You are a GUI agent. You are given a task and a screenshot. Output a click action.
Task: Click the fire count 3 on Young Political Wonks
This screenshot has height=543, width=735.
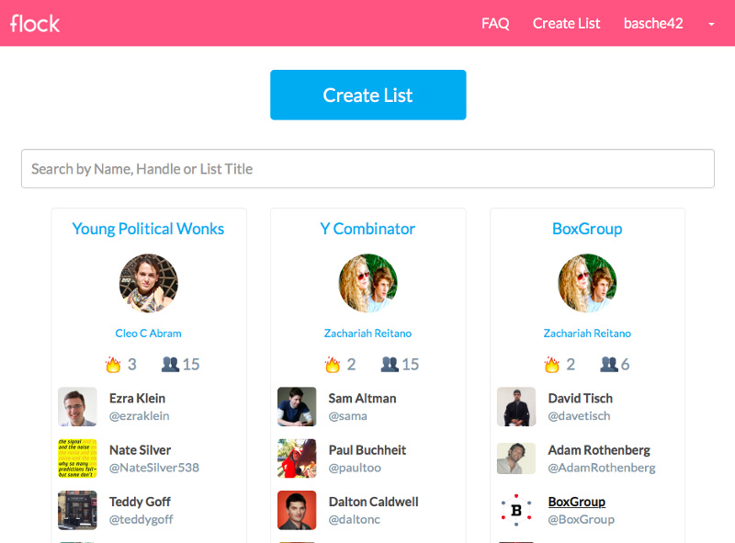[x=132, y=365]
